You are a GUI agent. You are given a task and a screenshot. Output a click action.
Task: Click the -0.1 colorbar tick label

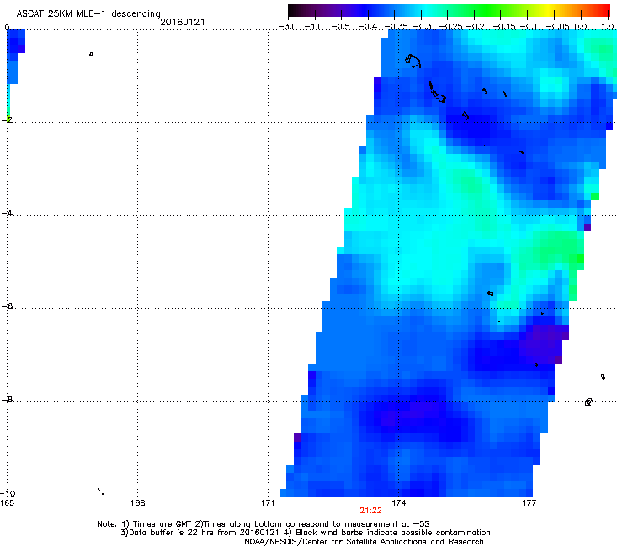pos(529,27)
